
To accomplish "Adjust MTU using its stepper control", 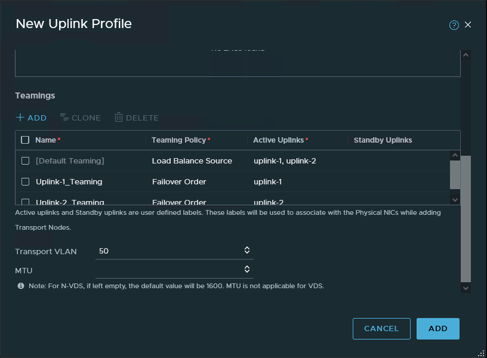I will click(246, 269).
